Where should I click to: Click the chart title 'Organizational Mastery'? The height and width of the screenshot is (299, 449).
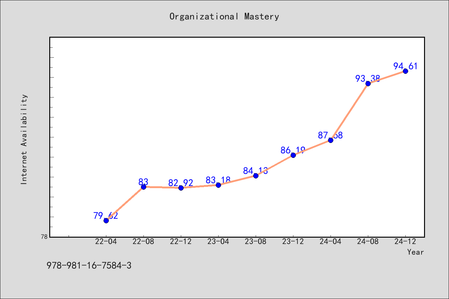coord(224,17)
